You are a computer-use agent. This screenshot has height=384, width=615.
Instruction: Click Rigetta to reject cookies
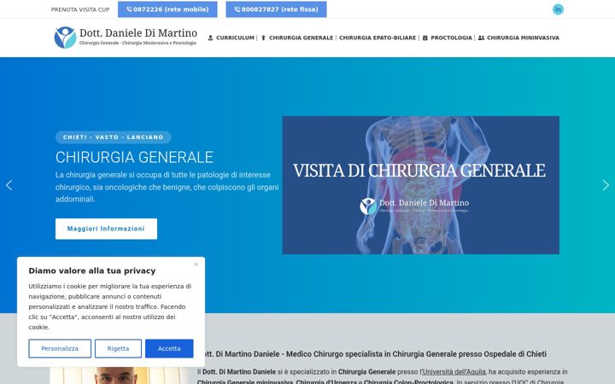pos(118,348)
